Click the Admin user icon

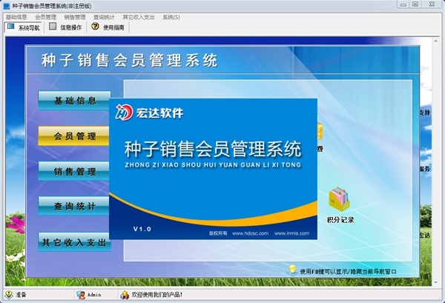[x=81, y=295]
